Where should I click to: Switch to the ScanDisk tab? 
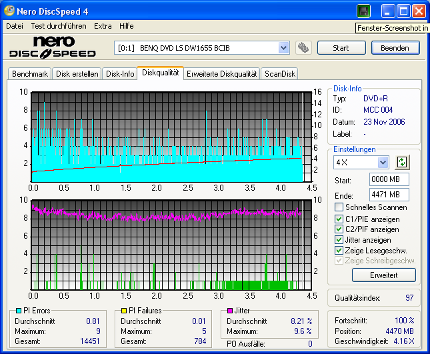point(280,74)
